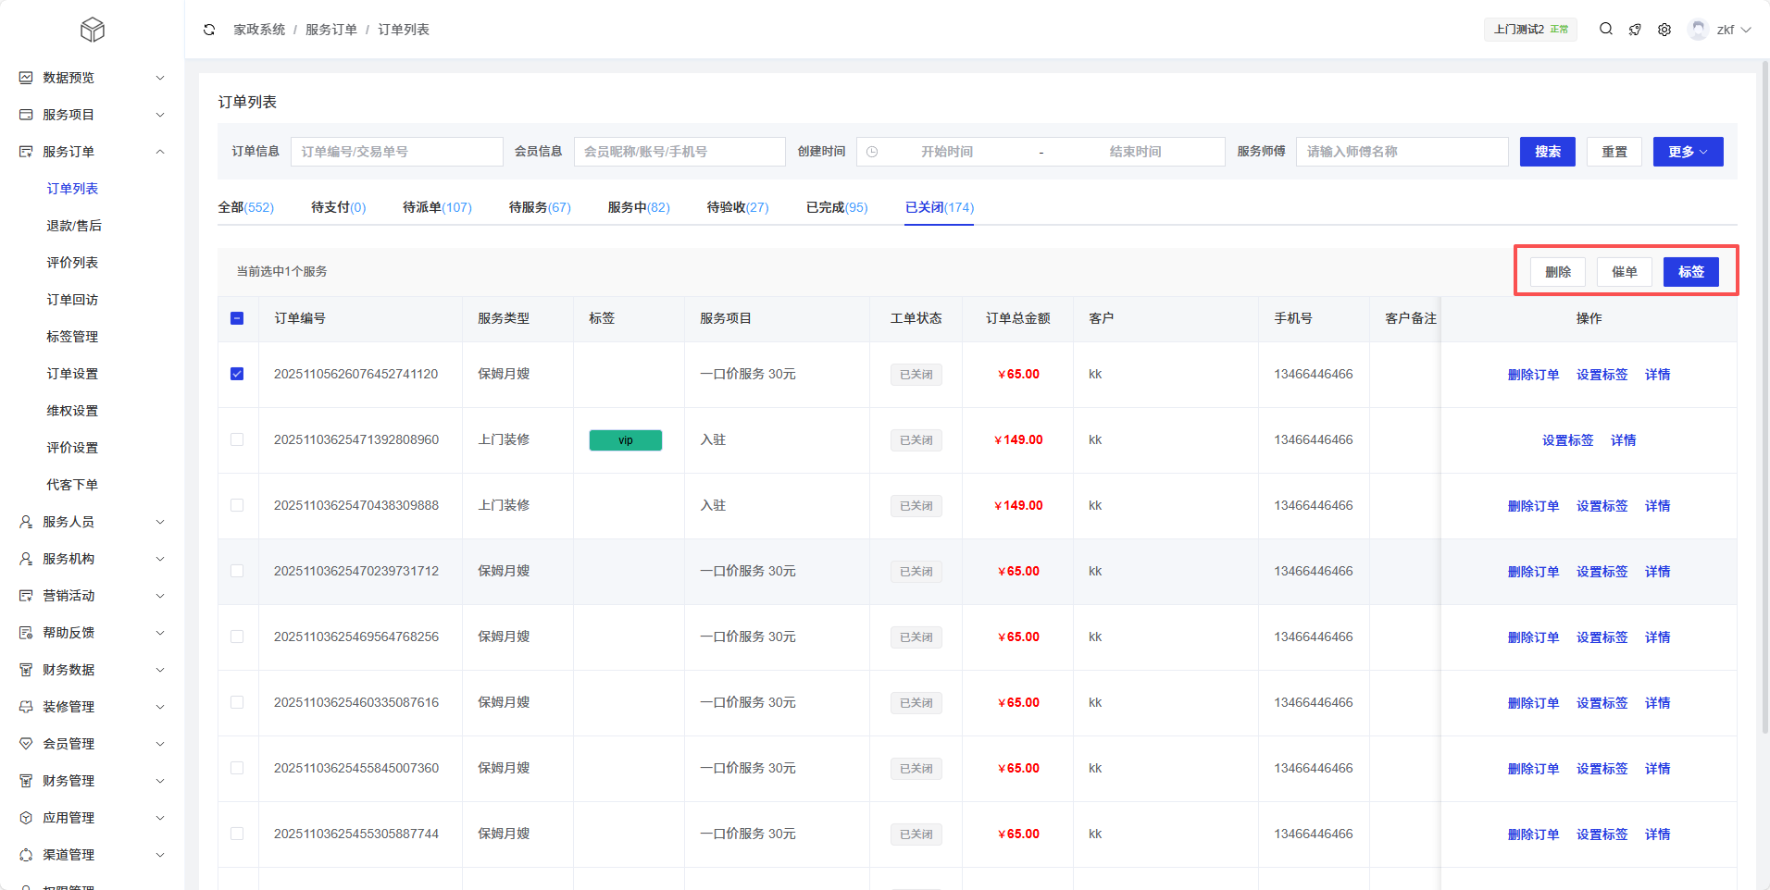Toggle the select-all checkbox in table header
The width and height of the screenshot is (1770, 890).
(237, 318)
